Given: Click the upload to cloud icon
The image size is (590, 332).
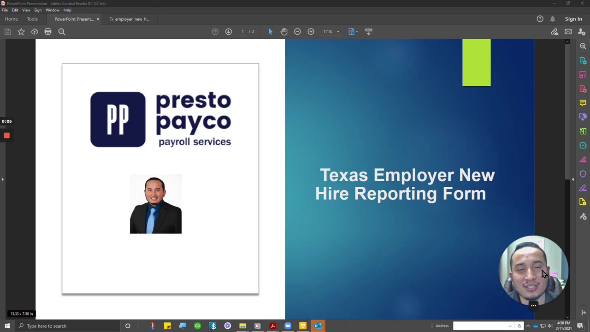Looking at the screenshot, I should point(35,31).
